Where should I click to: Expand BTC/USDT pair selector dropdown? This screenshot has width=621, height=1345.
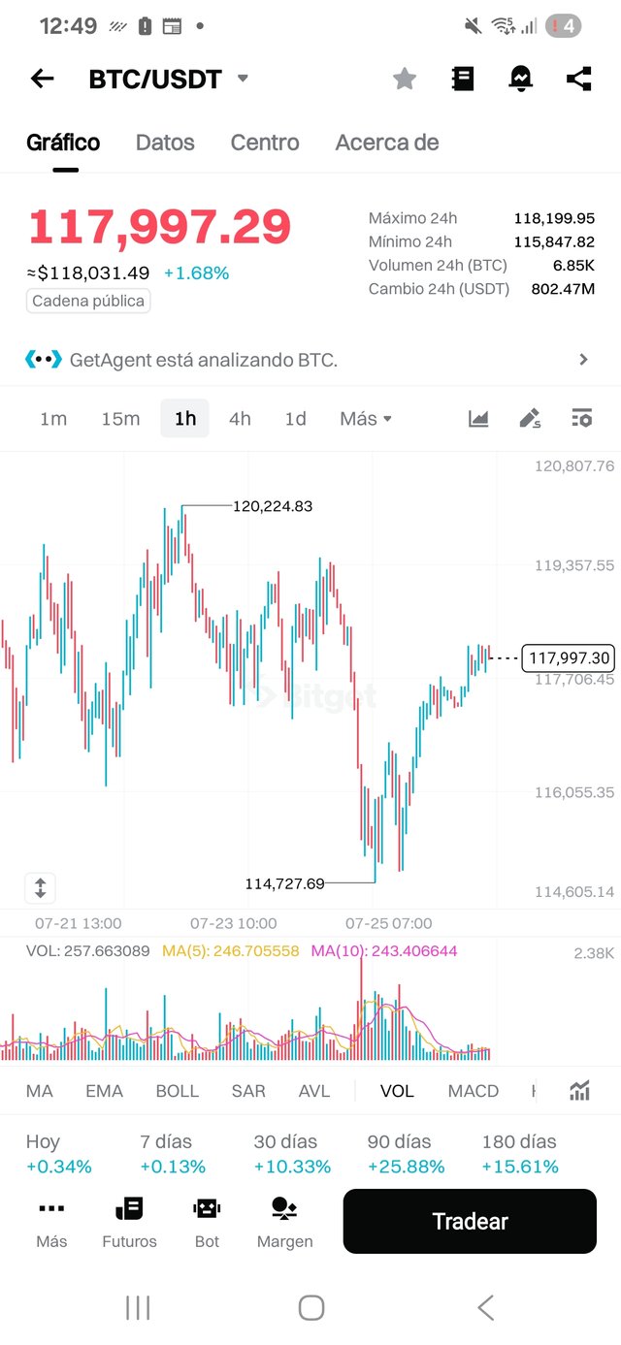pos(243,79)
